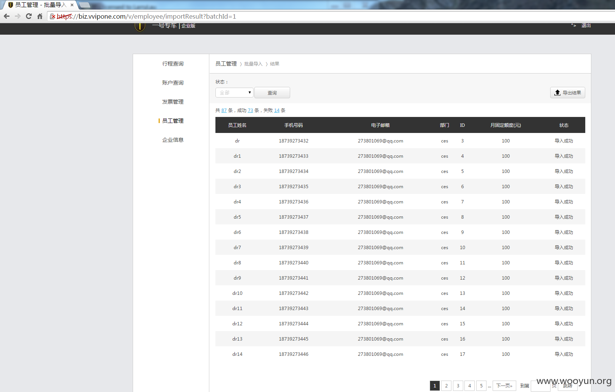Click the email in dr7 row

(381, 247)
